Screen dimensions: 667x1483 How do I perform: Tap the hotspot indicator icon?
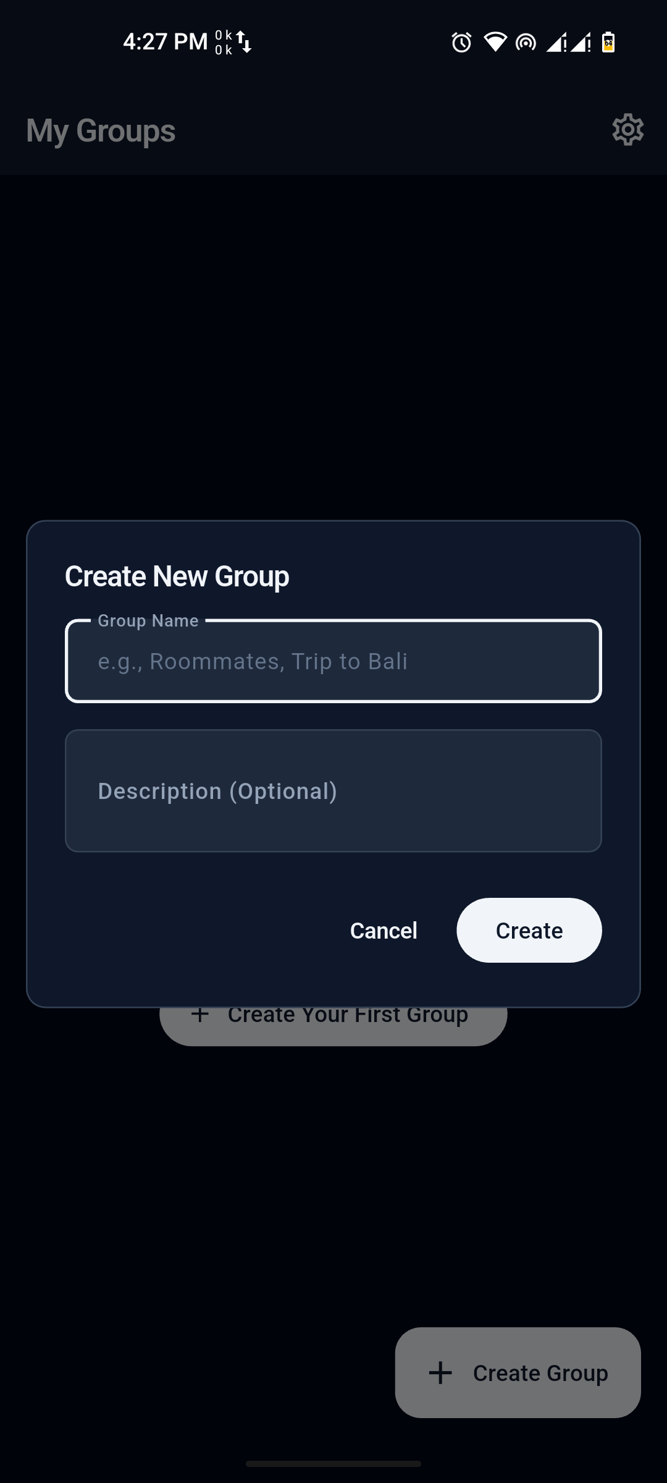click(526, 43)
